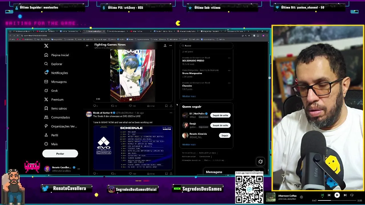The width and height of the screenshot is (365, 205).
Task: Open options for BOLSONARO PRESO trend
Action: (229, 58)
